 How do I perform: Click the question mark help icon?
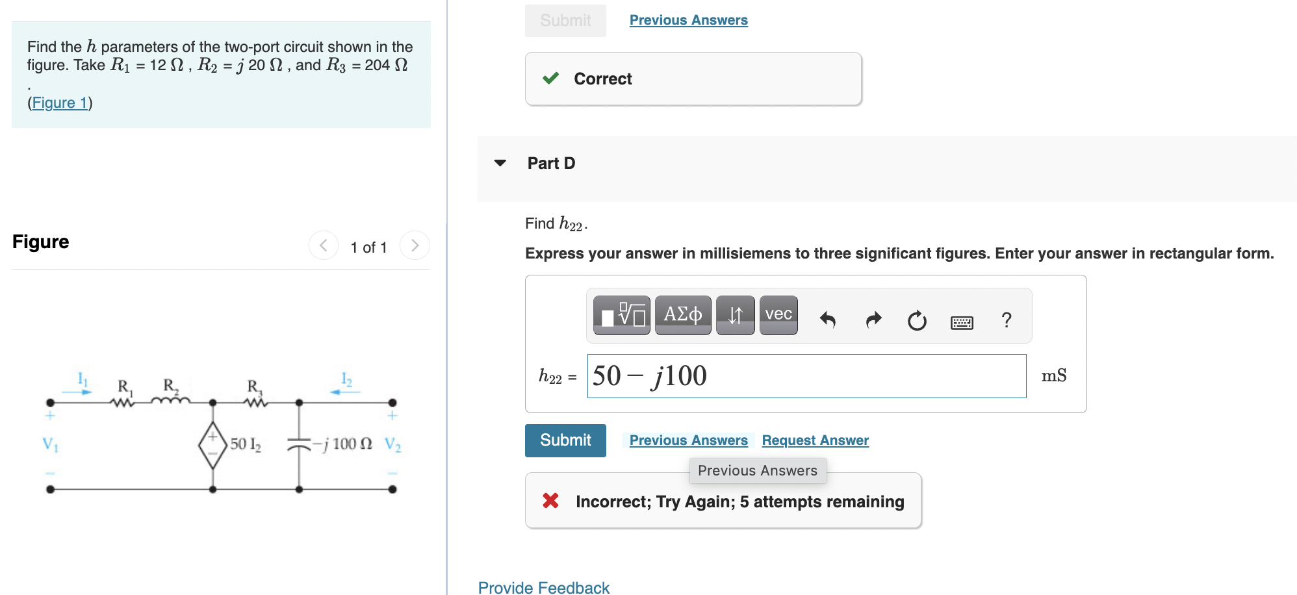tap(1007, 319)
